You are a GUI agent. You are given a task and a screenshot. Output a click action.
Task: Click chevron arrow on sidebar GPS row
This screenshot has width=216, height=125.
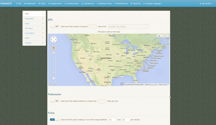coord(43,14)
